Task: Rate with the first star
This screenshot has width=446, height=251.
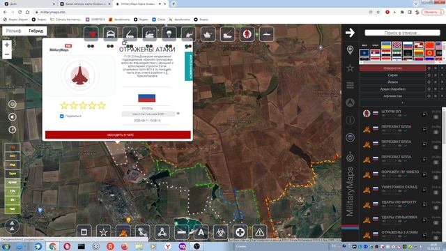Action: coord(65,105)
